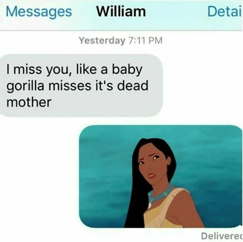Screen dimensions: 243x242
Task: Tap the cartoon character's face in image
Action: (153, 164)
